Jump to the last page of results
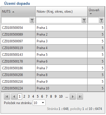This screenshot has width=106, height=115. pyautogui.click(x=80, y=96)
